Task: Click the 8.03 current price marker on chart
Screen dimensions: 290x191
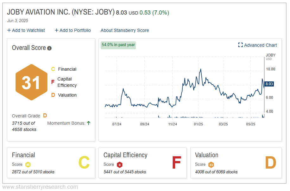Action: [269, 84]
